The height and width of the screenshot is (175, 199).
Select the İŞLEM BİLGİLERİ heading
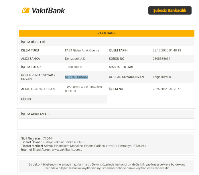[33, 42]
